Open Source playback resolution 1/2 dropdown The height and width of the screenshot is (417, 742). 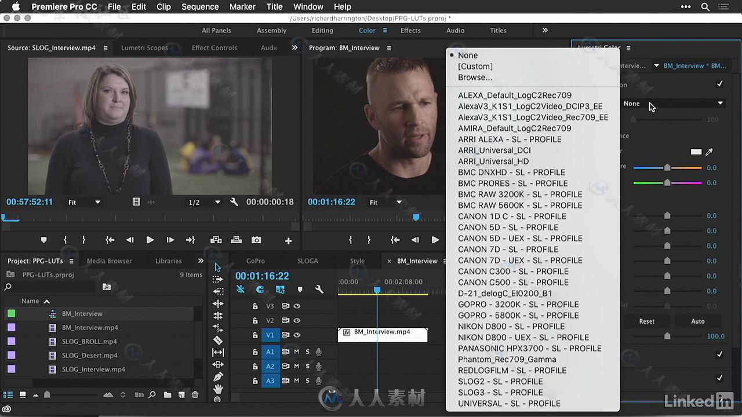(x=205, y=202)
